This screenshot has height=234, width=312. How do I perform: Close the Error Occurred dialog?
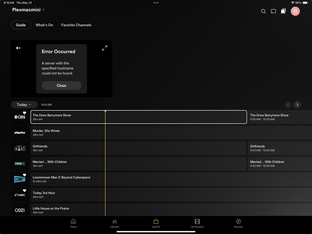tap(61, 85)
